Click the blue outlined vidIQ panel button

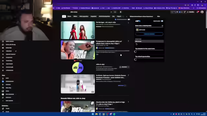(x=149, y=34)
